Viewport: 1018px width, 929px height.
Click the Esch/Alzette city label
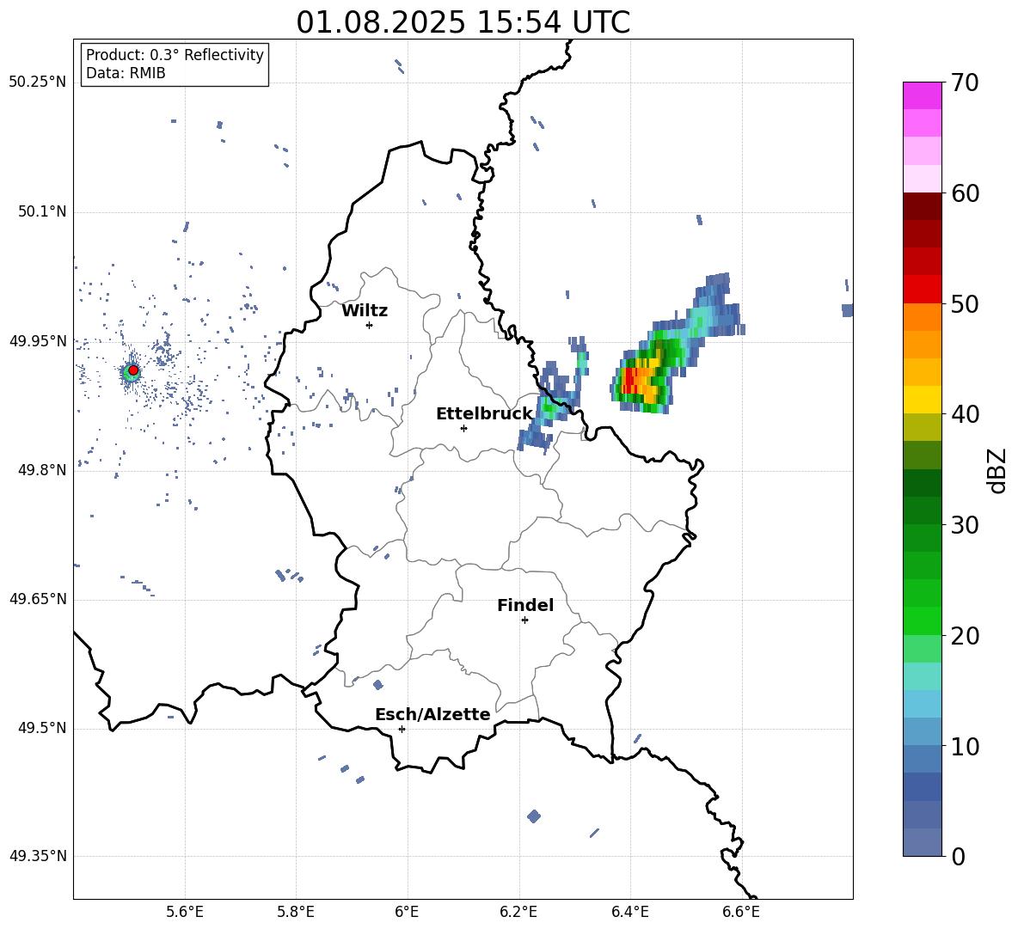click(432, 715)
